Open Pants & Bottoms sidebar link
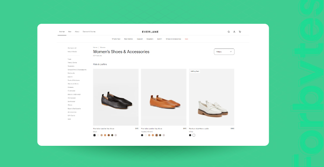The image size is (324, 167). tap(73, 80)
